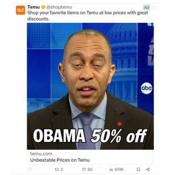Click the OBAMA 50% off caption
175x175 pixels.
click(x=90, y=136)
